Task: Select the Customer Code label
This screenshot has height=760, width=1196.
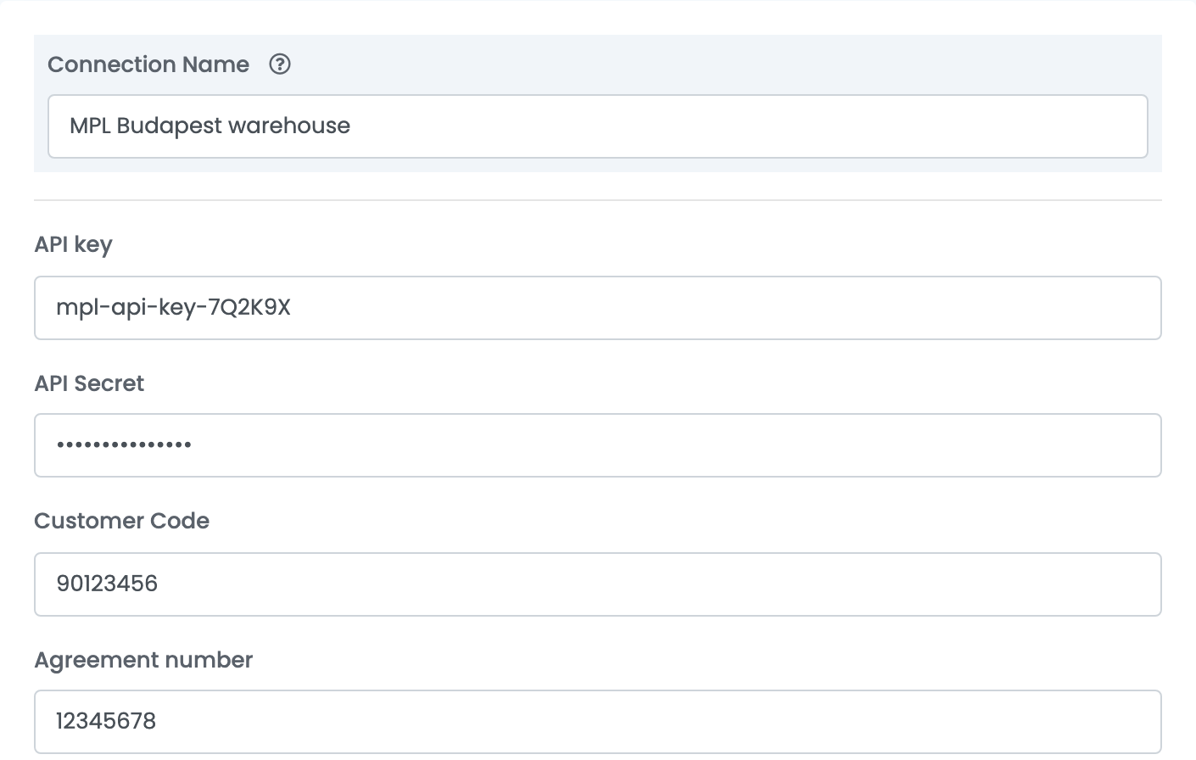Action: point(121,521)
